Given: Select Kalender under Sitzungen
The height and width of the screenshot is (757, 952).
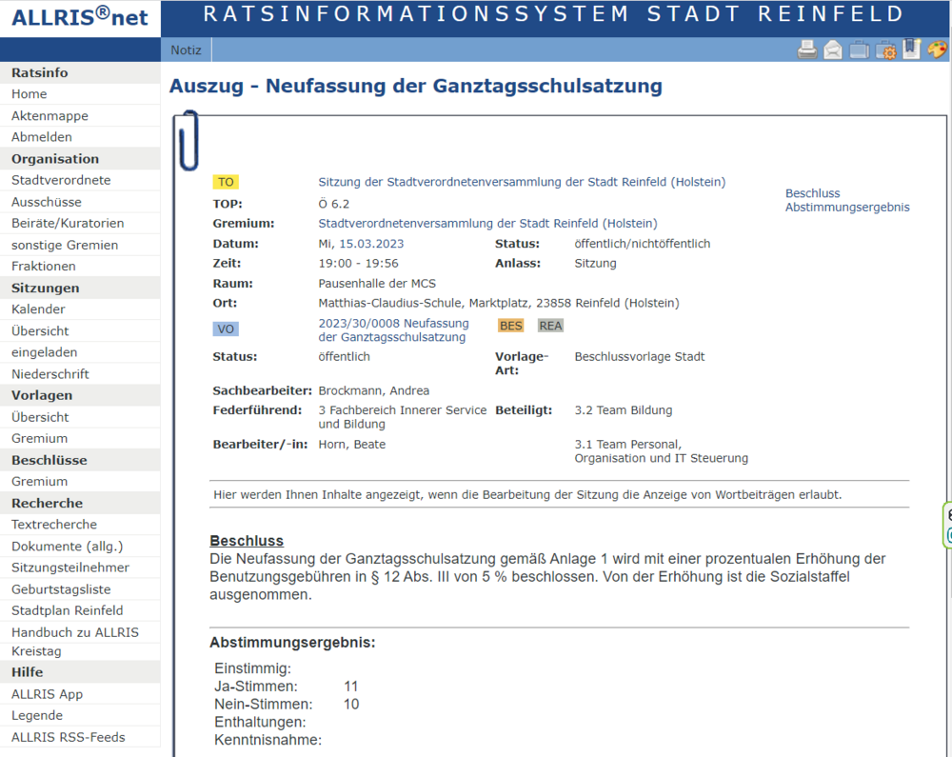Looking at the screenshot, I should pyautogui.click(x=38, y=309).
